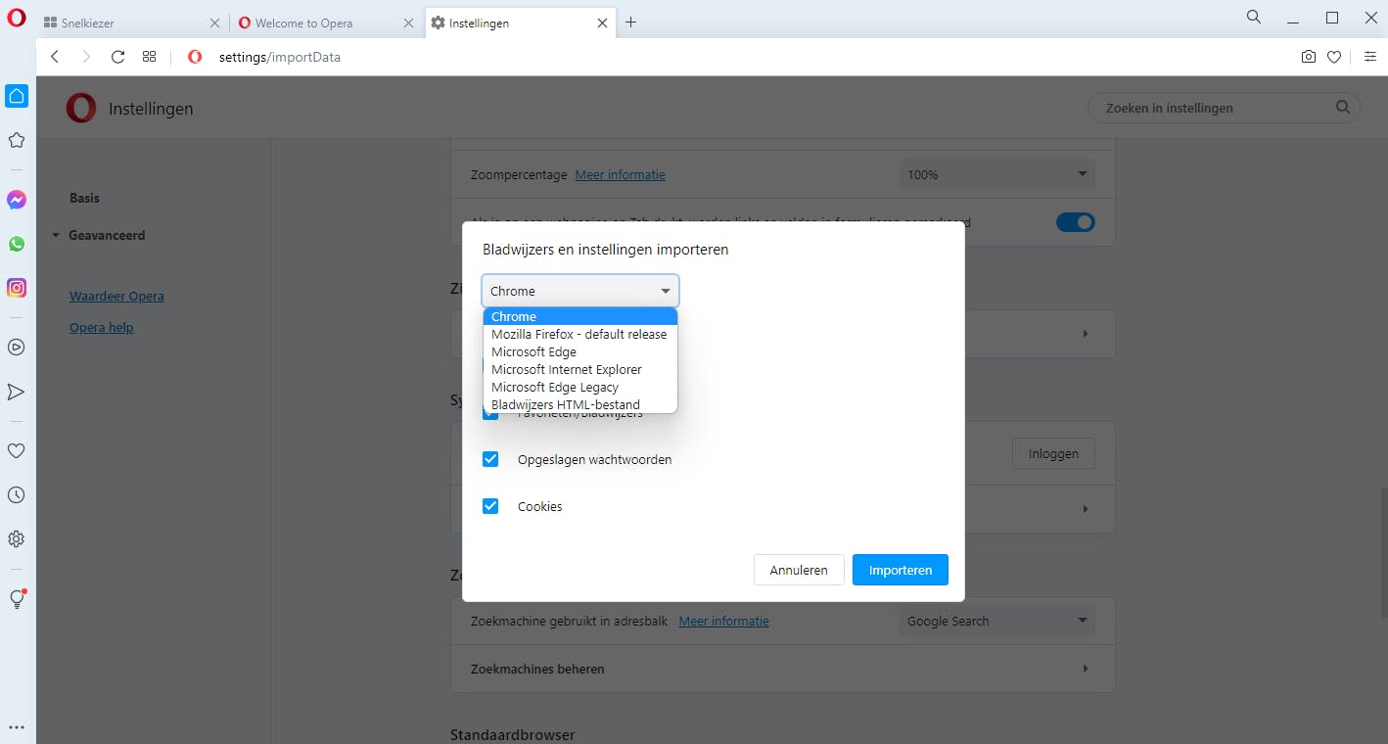Open the Google Search engine dropdown

click(997, 621)
